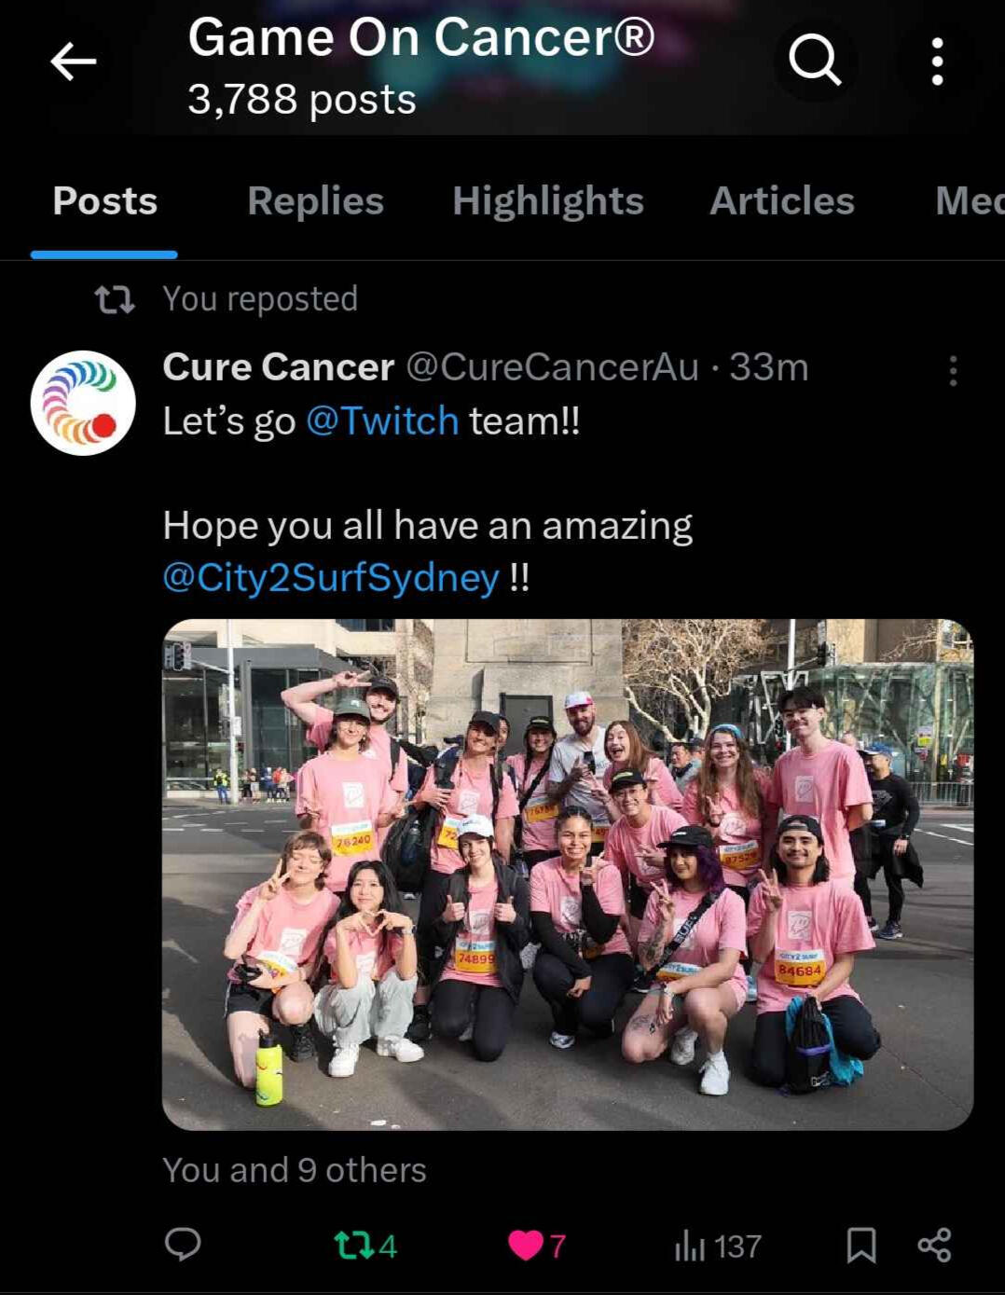Open the pink-shirt group photo

coord(568,875)
